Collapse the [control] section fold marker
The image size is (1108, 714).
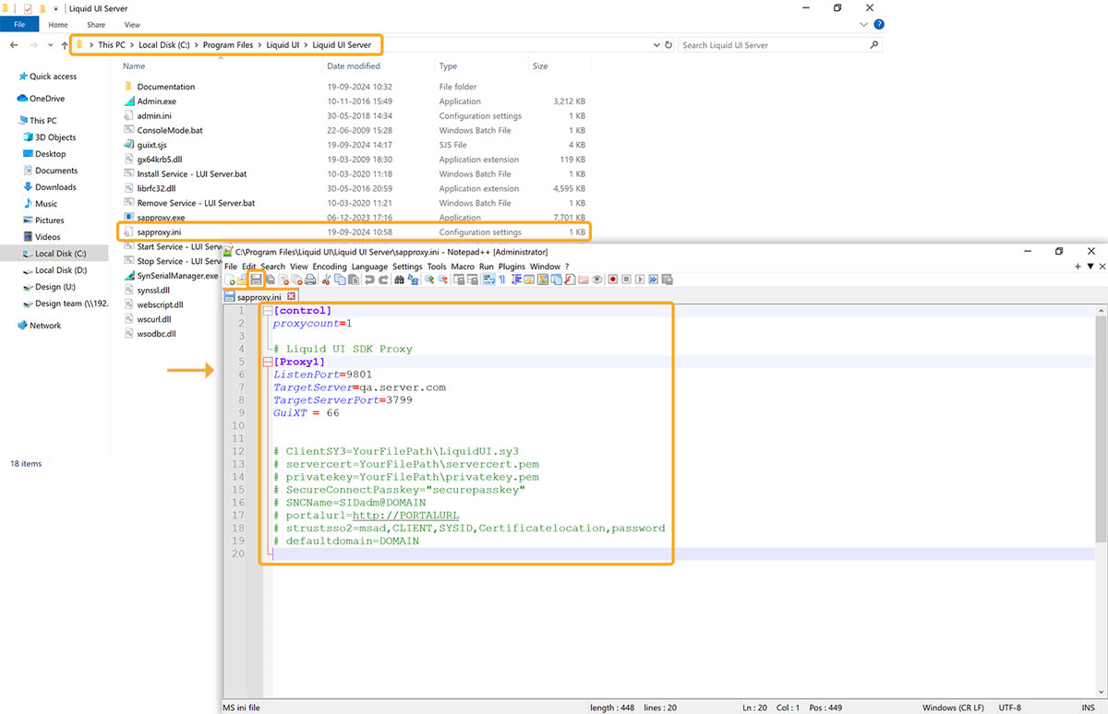pos(269,311)
